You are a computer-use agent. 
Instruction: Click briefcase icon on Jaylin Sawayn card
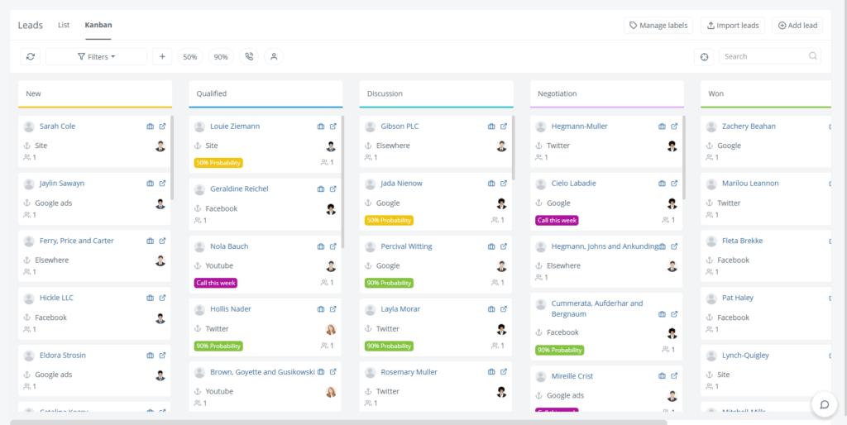151,184
